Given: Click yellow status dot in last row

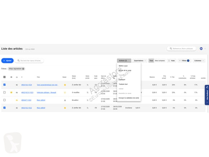Looking at the screenshot, I should click(x=65, y=108).
